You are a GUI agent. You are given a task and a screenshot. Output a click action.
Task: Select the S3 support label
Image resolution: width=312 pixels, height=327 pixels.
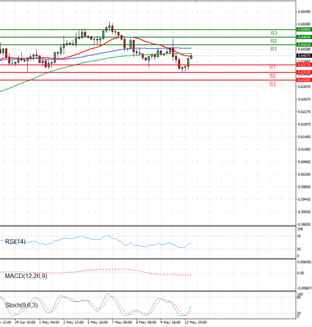272,84
